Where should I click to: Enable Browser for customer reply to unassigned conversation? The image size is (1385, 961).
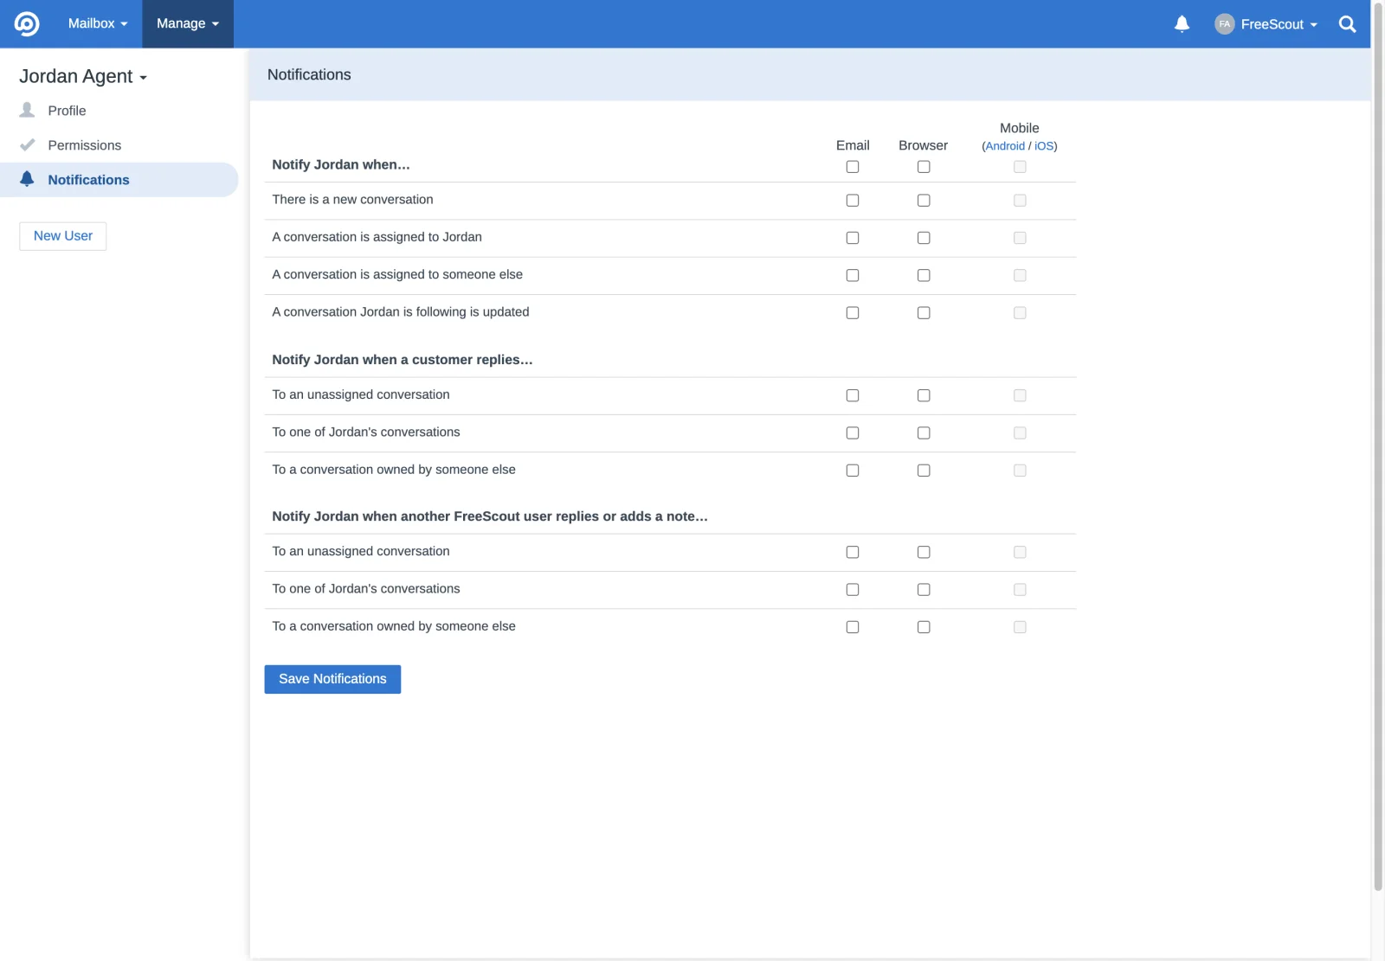tap(924, 395)
